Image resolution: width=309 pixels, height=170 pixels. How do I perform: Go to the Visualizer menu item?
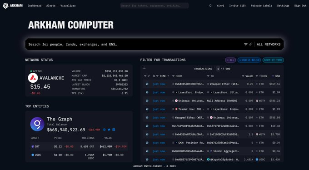[68, 6]
